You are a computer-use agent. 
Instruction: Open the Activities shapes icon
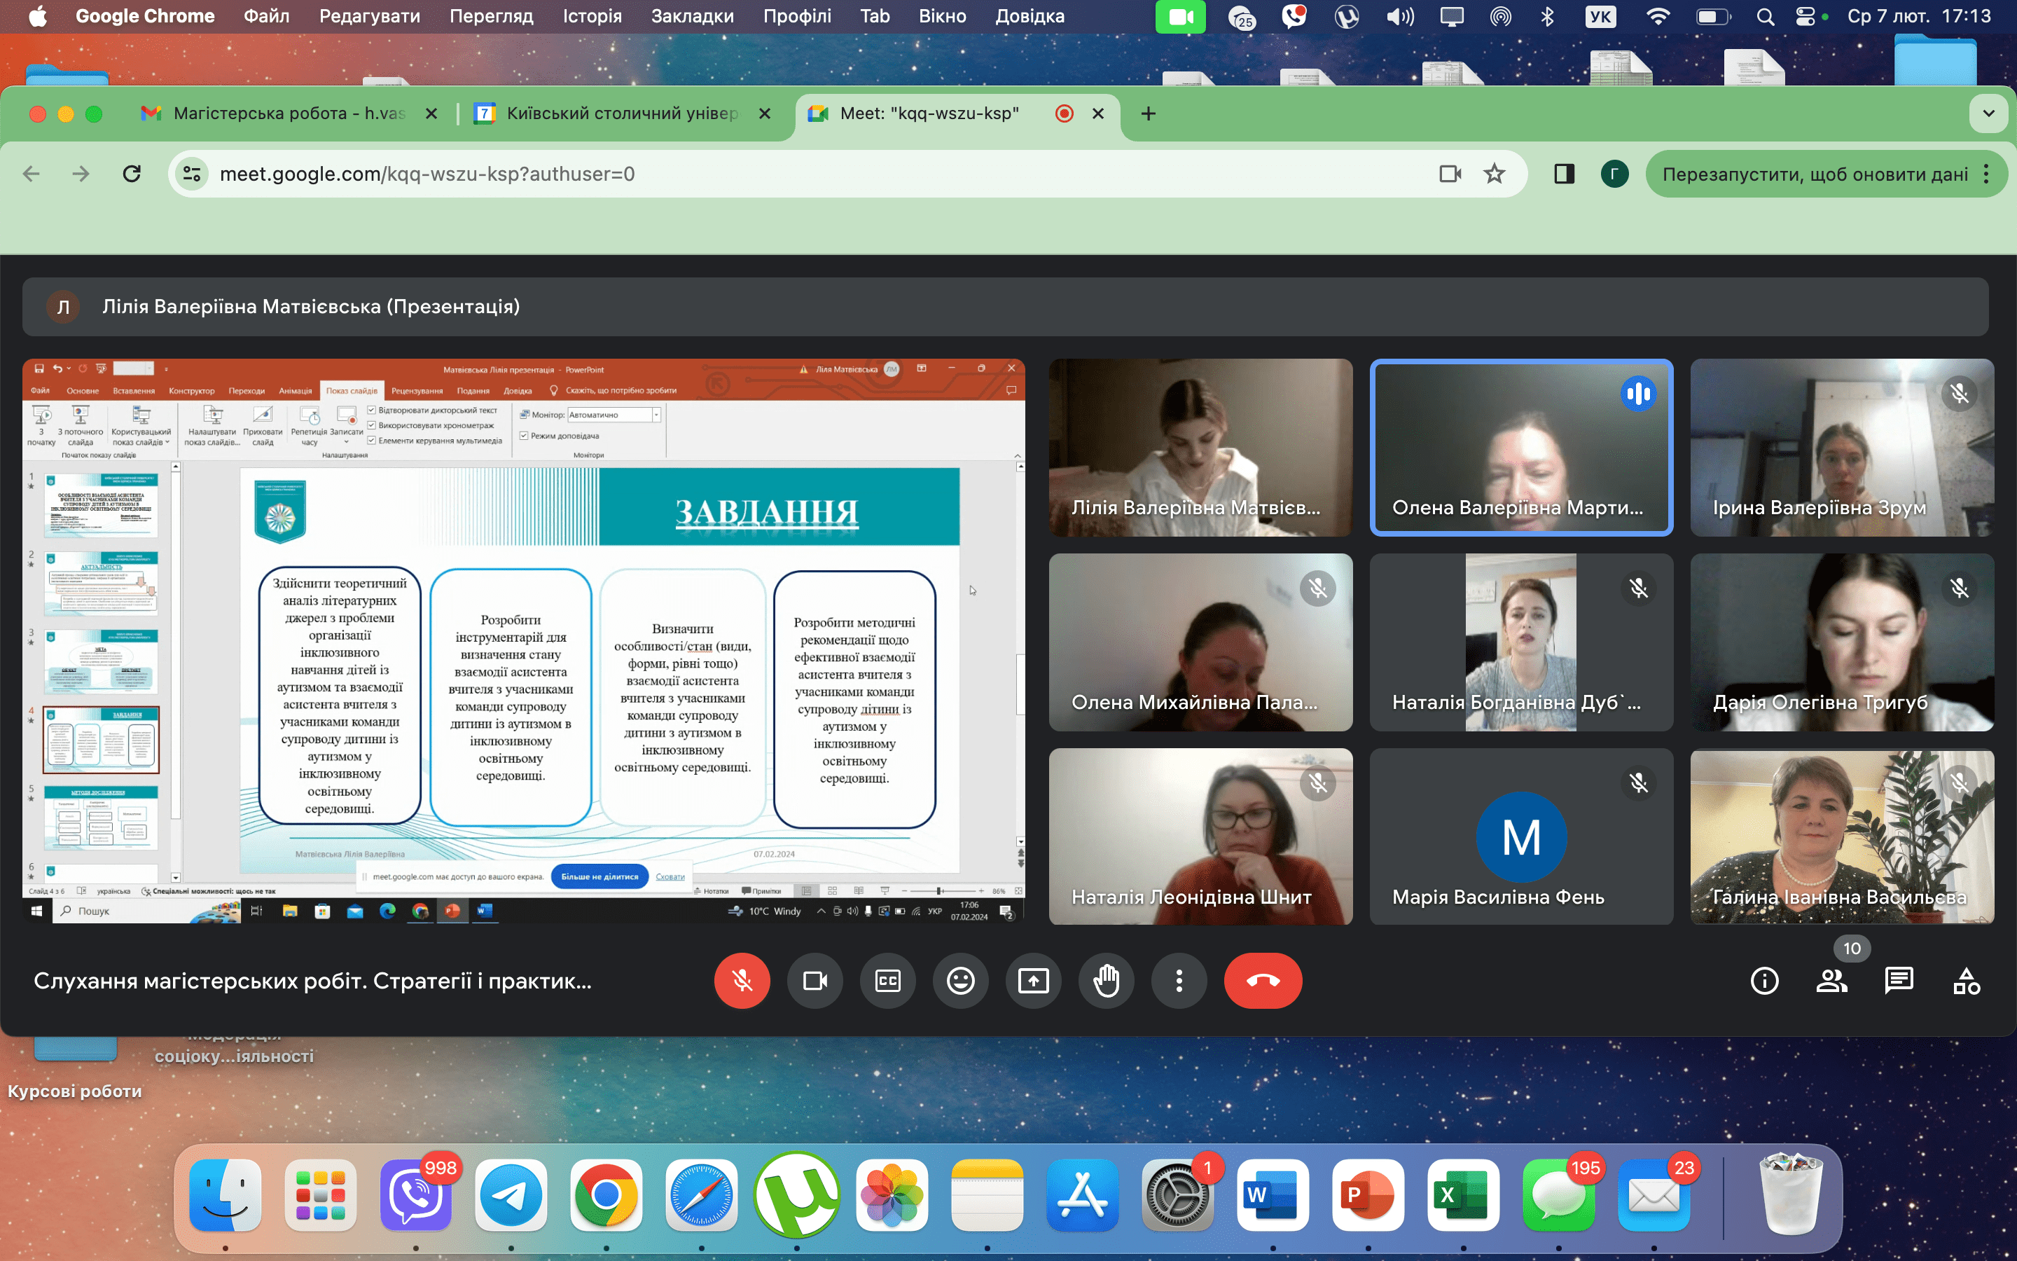(x=1966, y=981)
